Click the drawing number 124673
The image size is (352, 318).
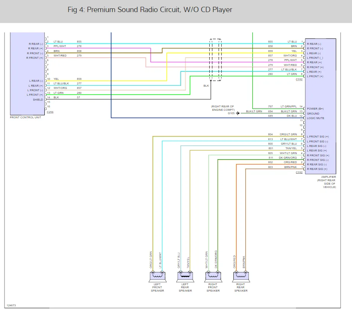click(x=11, y=306)
